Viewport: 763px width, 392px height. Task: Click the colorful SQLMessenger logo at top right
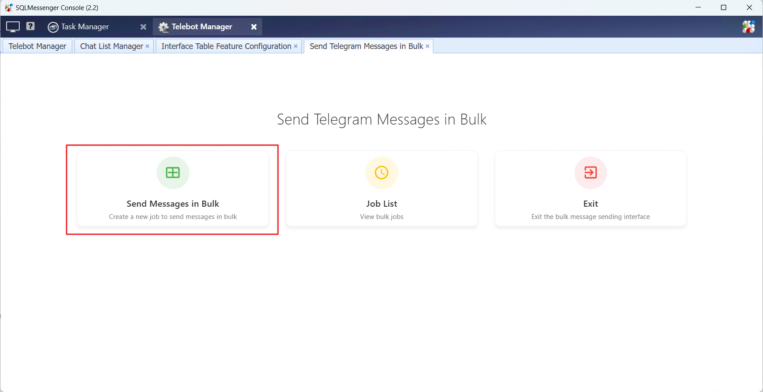[x=749, y=27]
